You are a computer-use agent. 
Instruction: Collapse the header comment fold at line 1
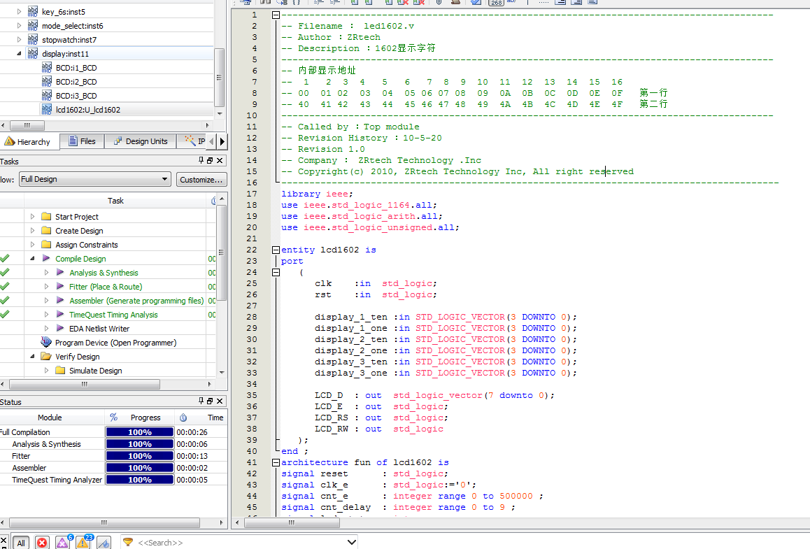276,15
